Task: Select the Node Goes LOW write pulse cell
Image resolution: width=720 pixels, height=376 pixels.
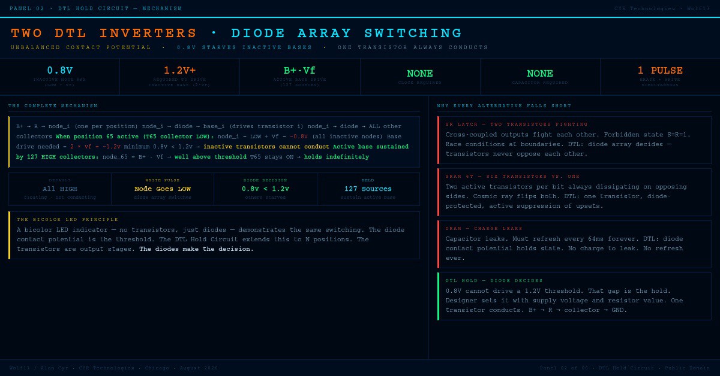Action: 163,189
